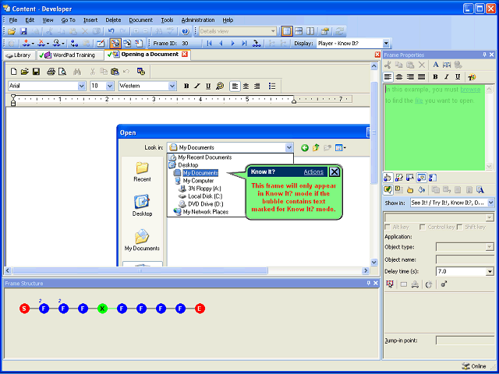The height and width of the screenshot is (374, 499).
Task: Toggle underline in Frame Properties
Action: (x=458, y=77)
